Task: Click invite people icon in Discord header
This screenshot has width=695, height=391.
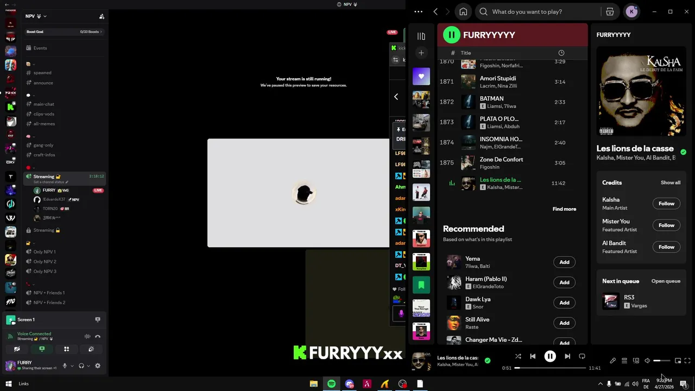Action: pos(102,16)
